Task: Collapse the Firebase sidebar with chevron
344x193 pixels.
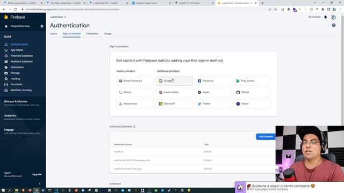Action: click(40, 183)
